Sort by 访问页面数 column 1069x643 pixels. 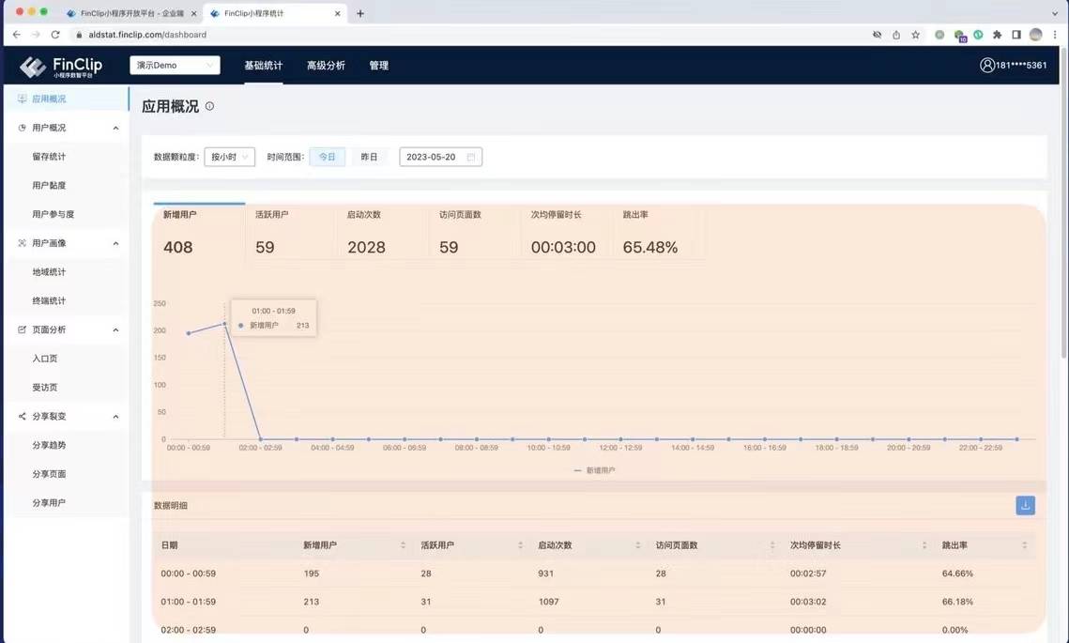772,545
